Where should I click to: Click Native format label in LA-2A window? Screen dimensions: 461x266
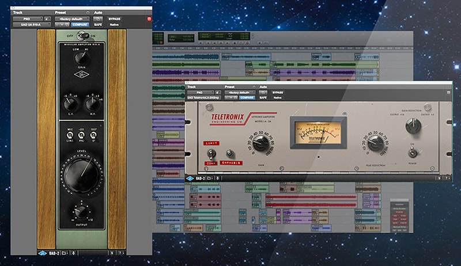278,97
